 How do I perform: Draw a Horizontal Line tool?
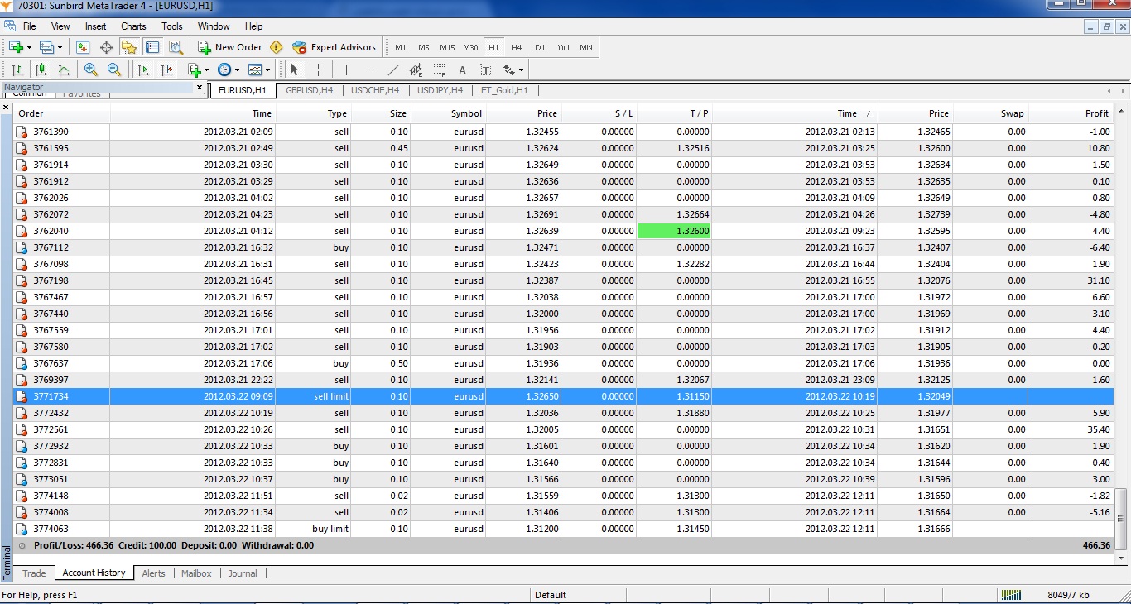click(369, 70)
